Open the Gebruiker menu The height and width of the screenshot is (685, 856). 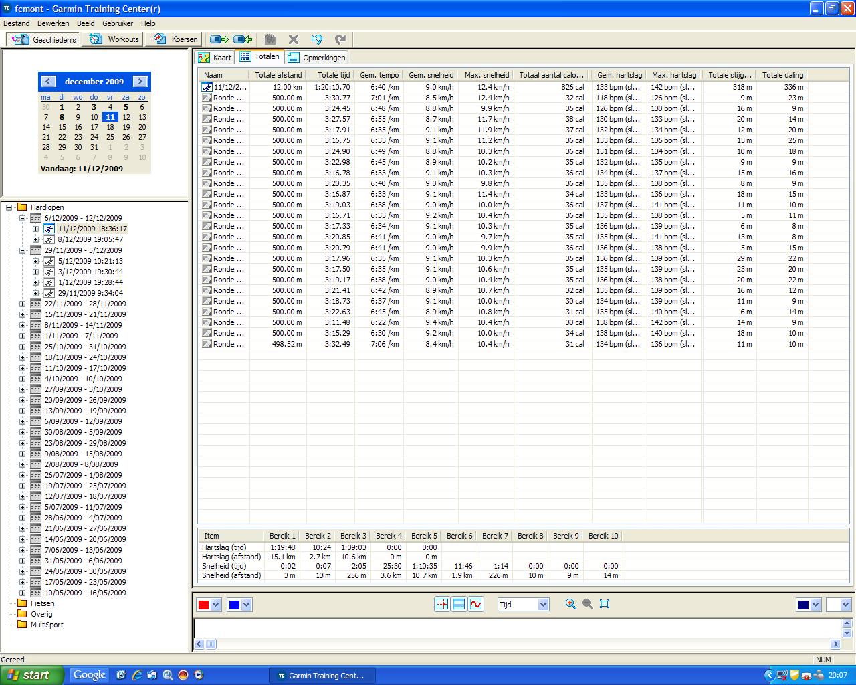point(118,23)
